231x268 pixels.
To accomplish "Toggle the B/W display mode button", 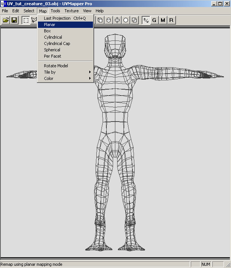I will 146,20.
